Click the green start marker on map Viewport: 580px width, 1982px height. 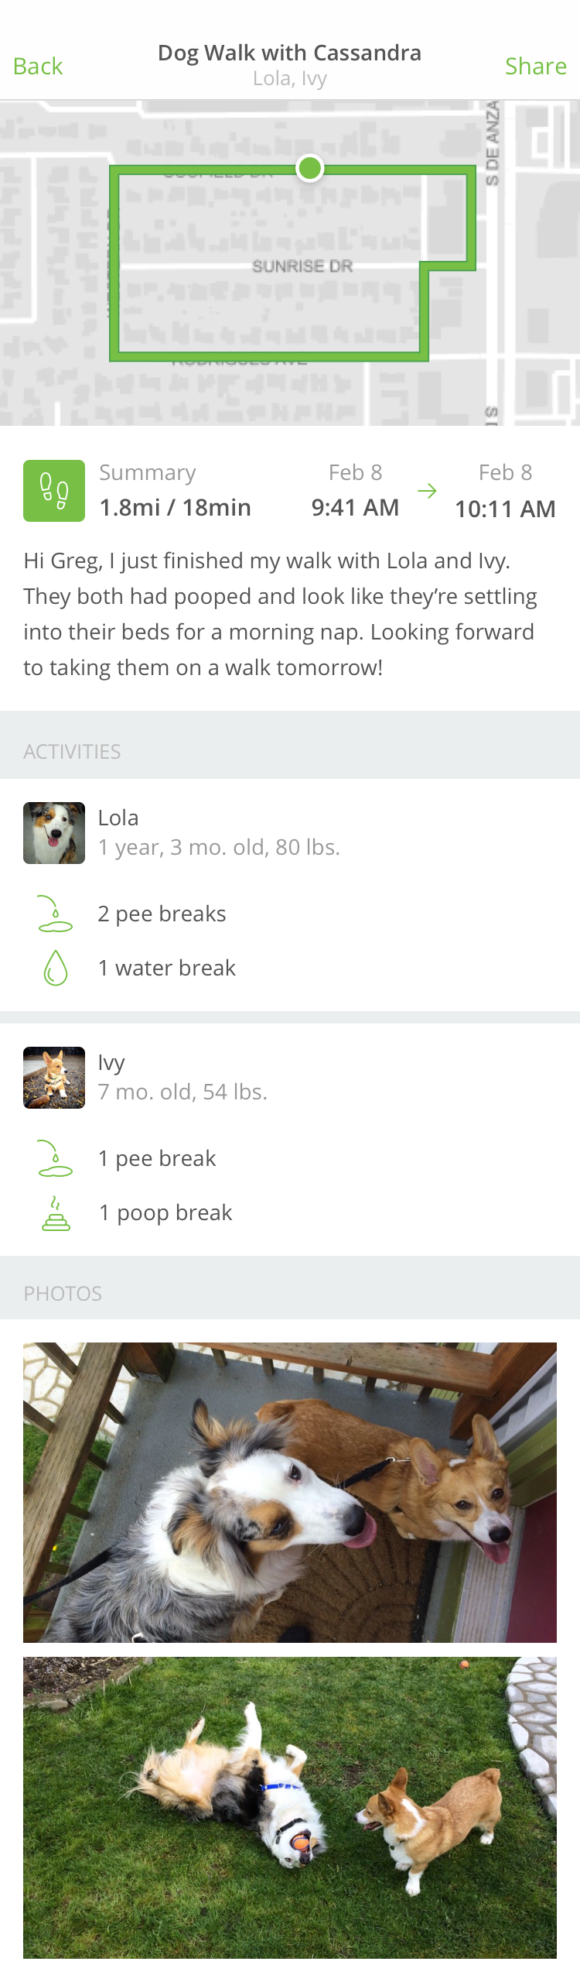click(310, 168)
